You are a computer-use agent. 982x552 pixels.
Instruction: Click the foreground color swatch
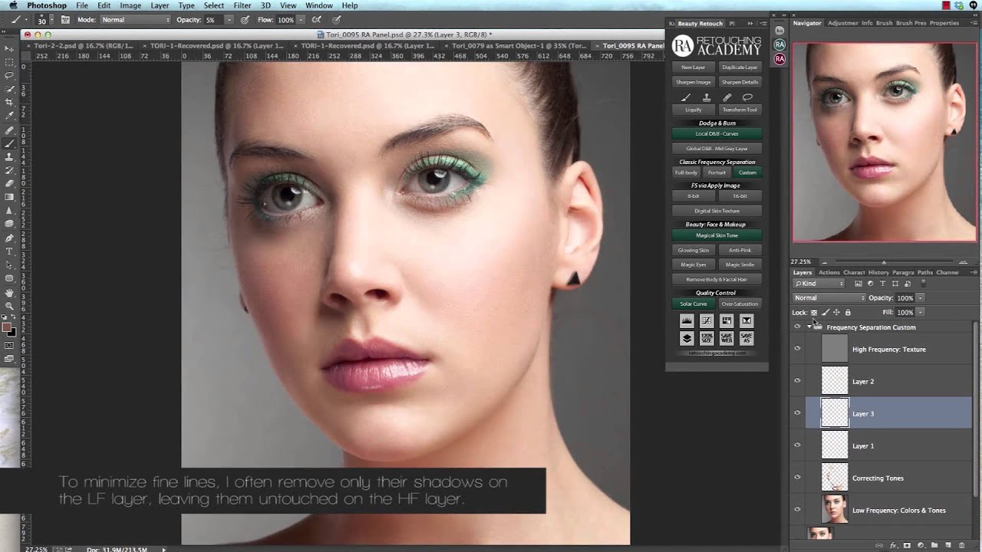[7, 327]
